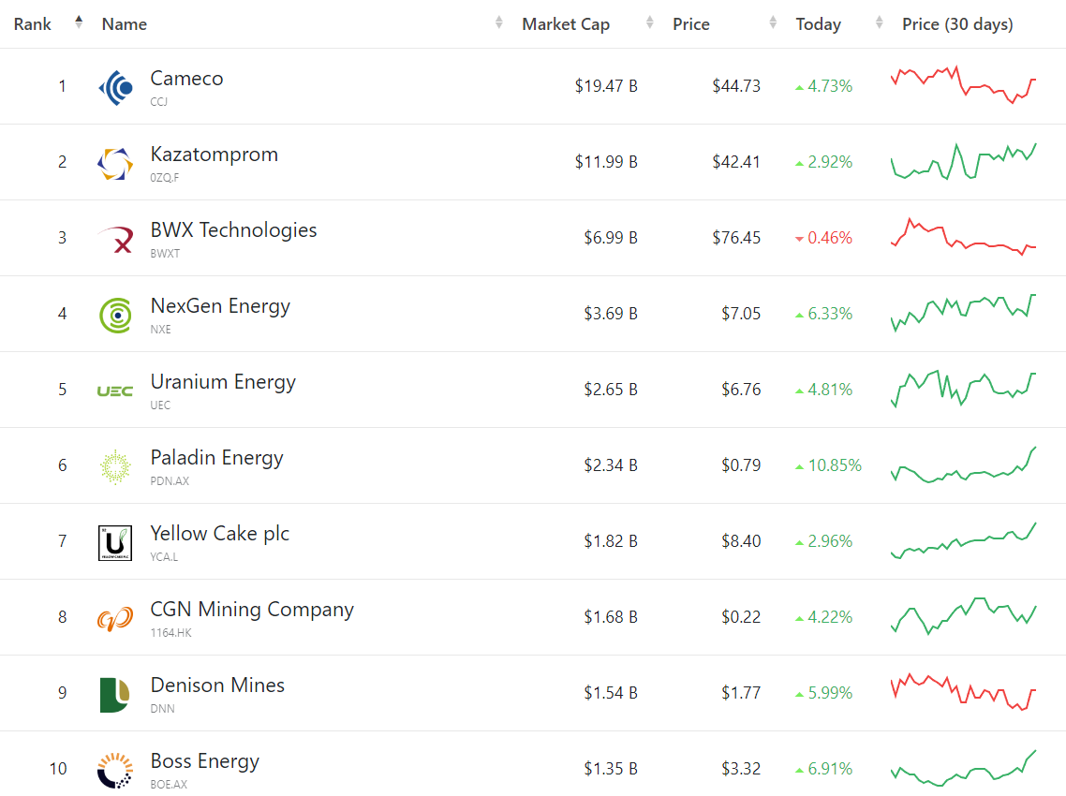Screen dimensions: 1066x796
Task: Open the CGN Mining Company link
Action: coord(252,610)
